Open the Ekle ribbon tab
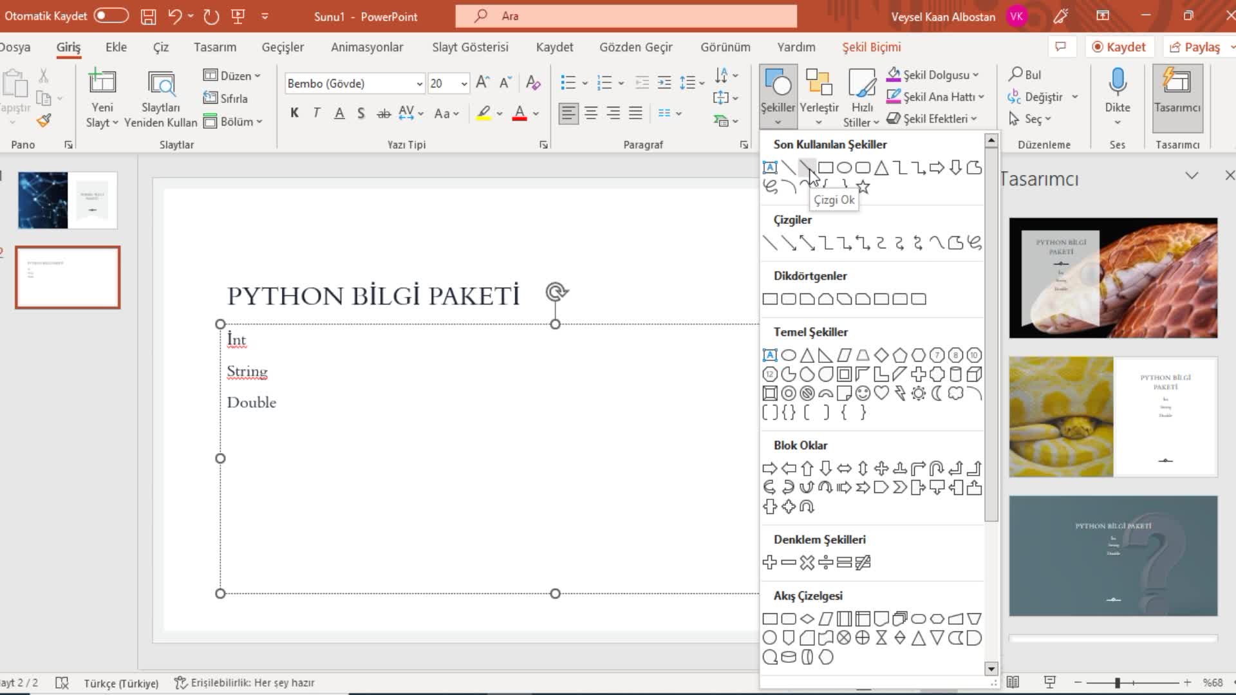 (117, 47)
